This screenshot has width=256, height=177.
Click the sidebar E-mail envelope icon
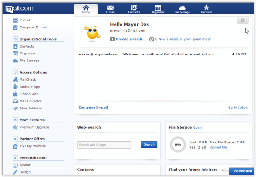pos(15,20)
